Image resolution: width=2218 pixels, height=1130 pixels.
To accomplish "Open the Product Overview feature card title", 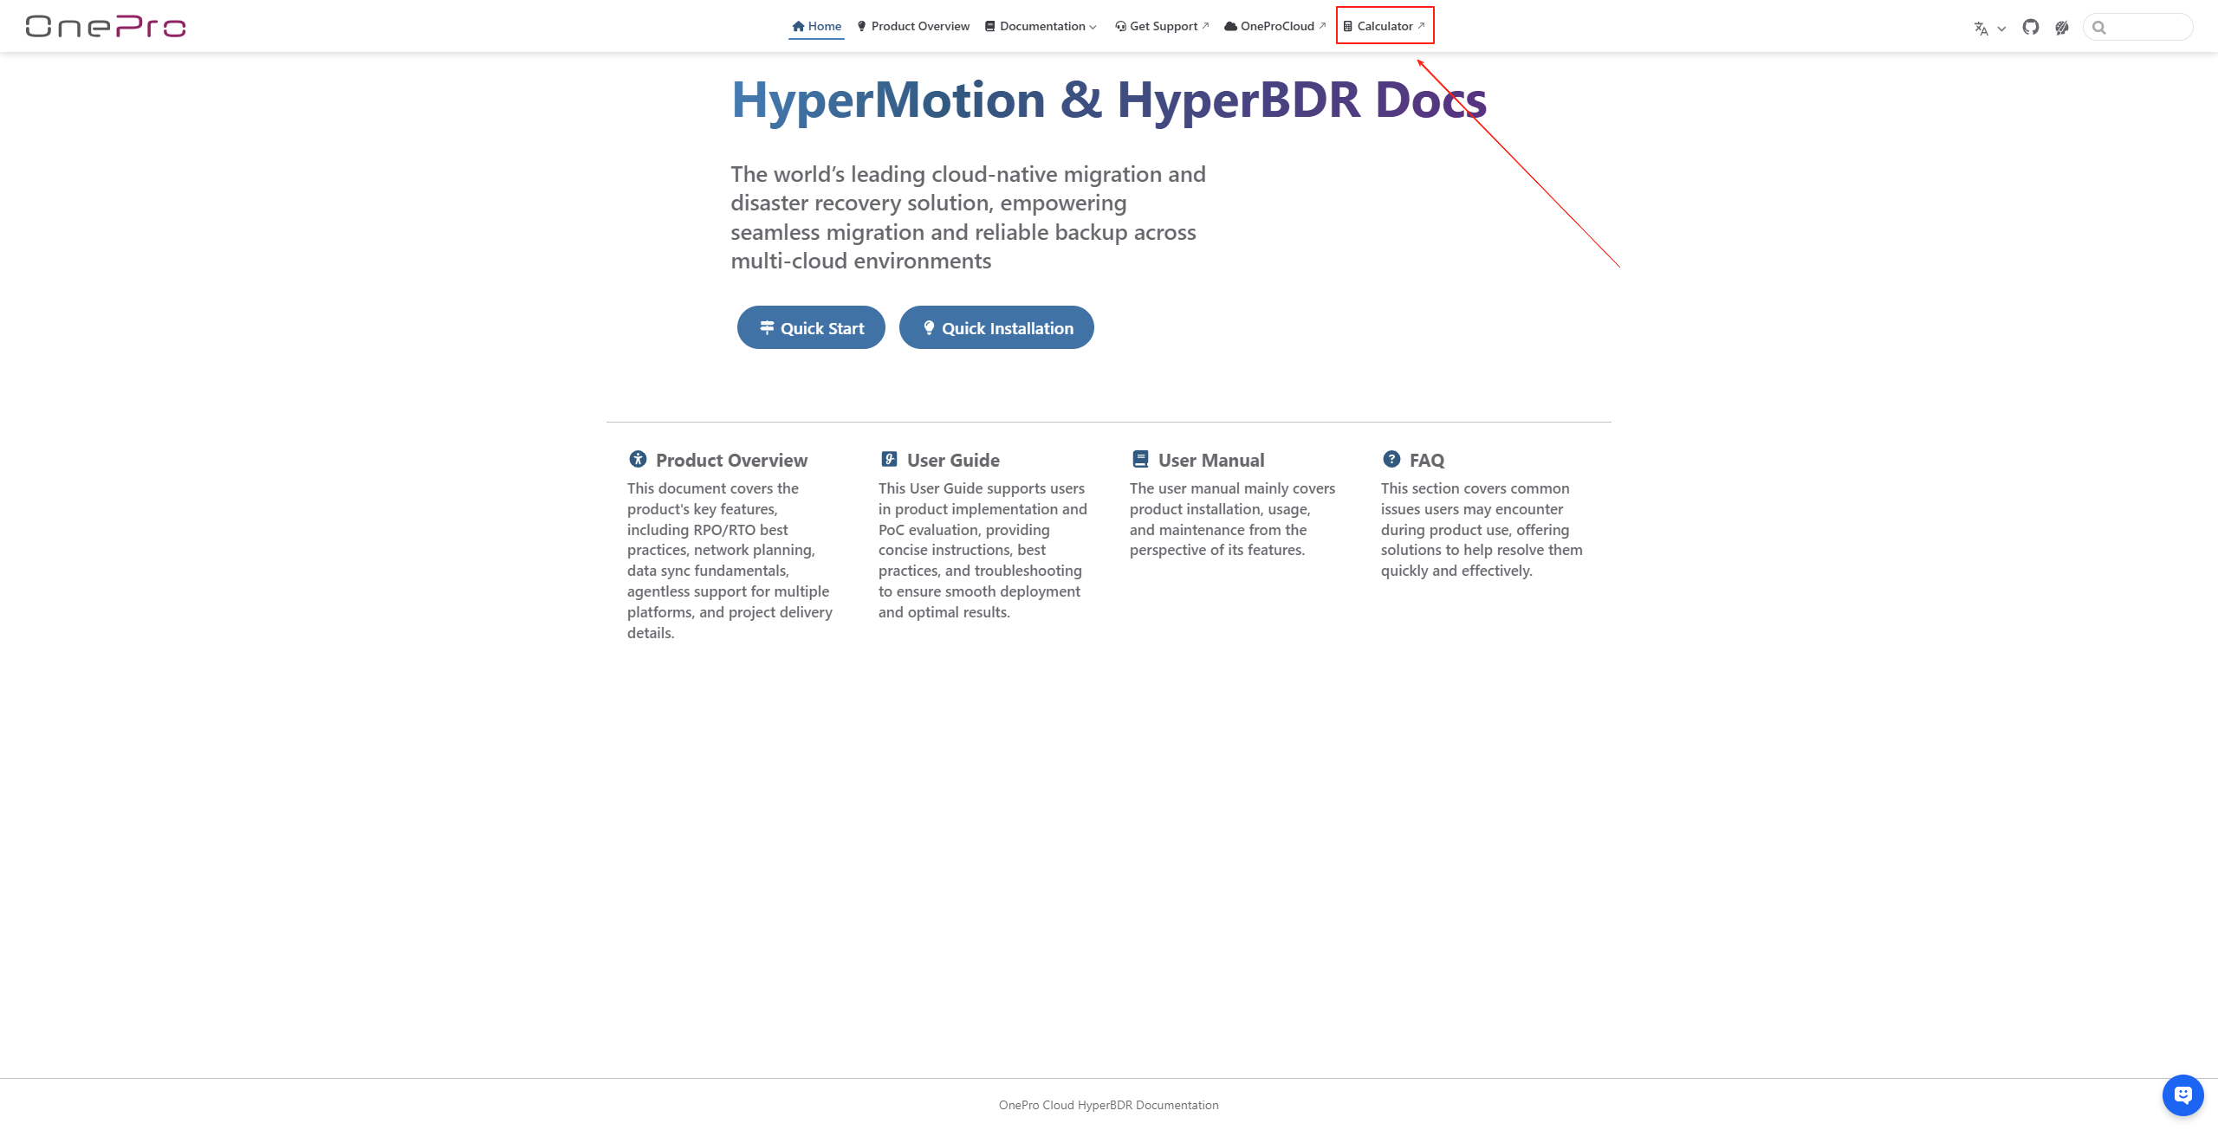I will click(731, 460).
